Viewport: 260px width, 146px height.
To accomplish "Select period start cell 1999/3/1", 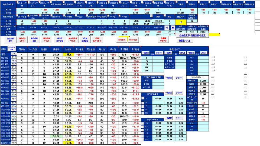I will tap(158, 21).
